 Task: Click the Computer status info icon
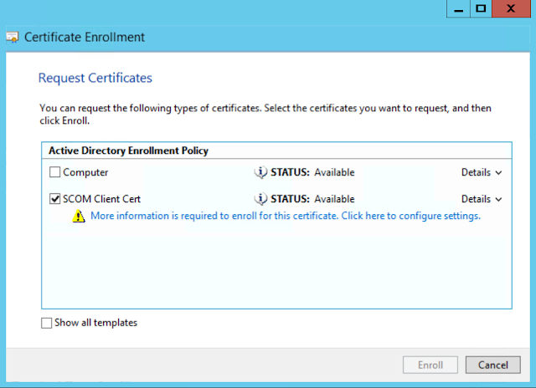coord(260,172)
